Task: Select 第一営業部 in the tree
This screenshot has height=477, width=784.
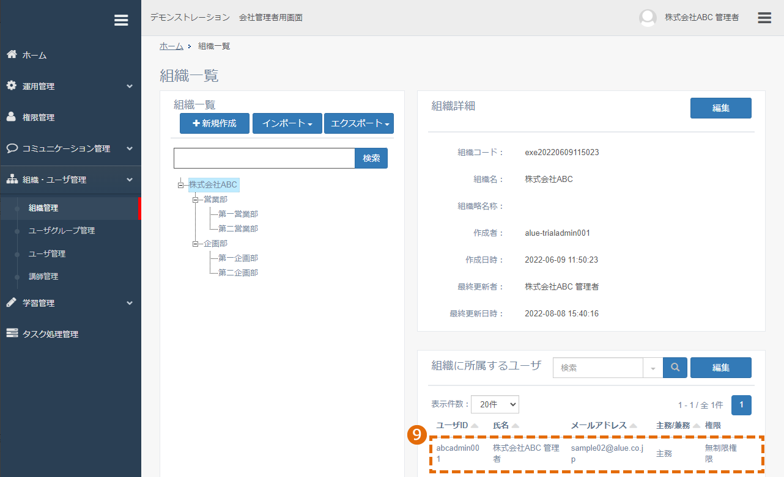Action: coord(238,214)
